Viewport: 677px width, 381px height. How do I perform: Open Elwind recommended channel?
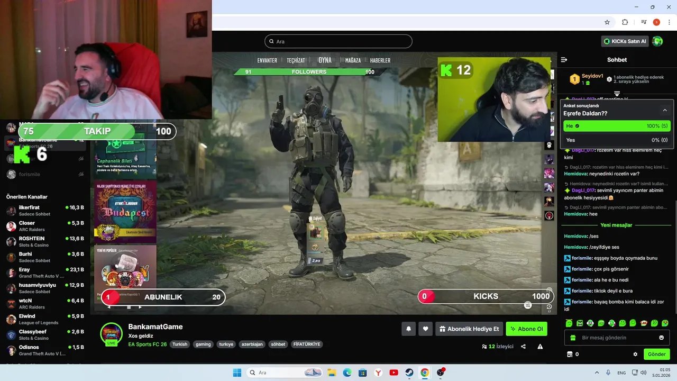click(45, 319)
